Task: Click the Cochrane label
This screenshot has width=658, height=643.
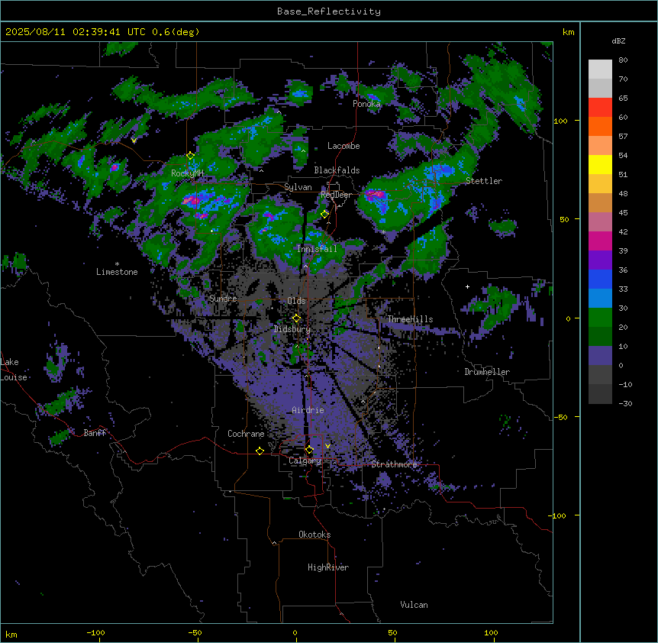Action: 246,434
